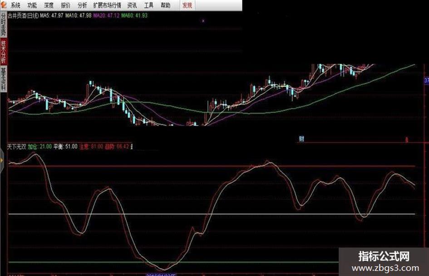This screenshot has height=276, width=429.
Task: Switch to the 技术分析 side tab
Action: pos(3,51)
